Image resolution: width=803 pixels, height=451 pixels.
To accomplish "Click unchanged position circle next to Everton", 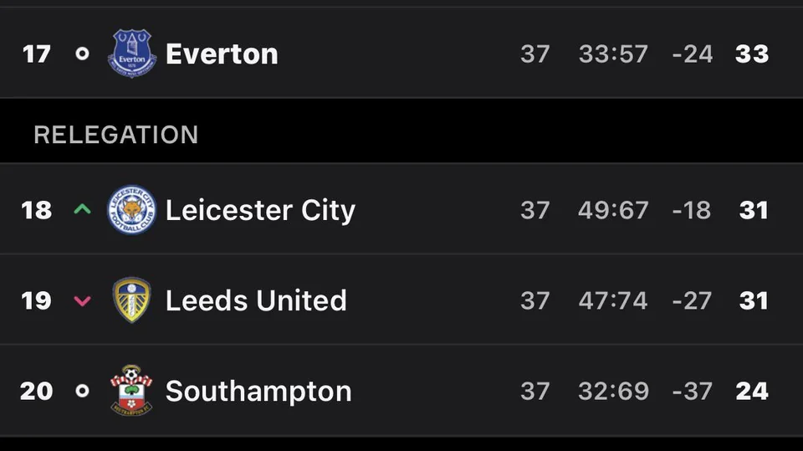I will click(x=82, y=54).
